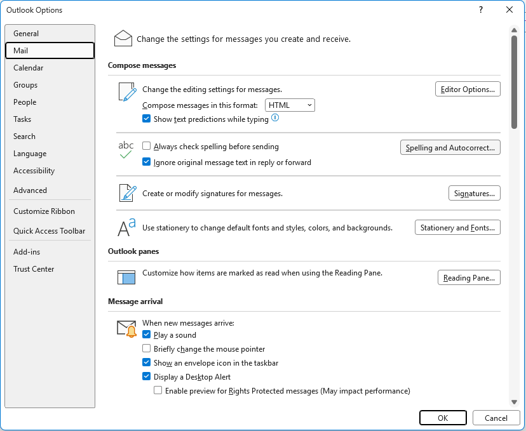This screenshot has width=526, height=431.
Task: Open the Tasks options category
Action: (50, 119)
